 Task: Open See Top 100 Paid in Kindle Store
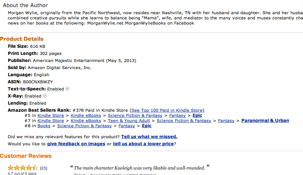(167, 110)
